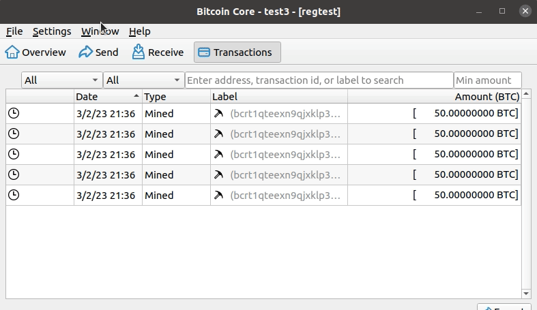Expand the transaction type filter dropdown

coord(143,80)
